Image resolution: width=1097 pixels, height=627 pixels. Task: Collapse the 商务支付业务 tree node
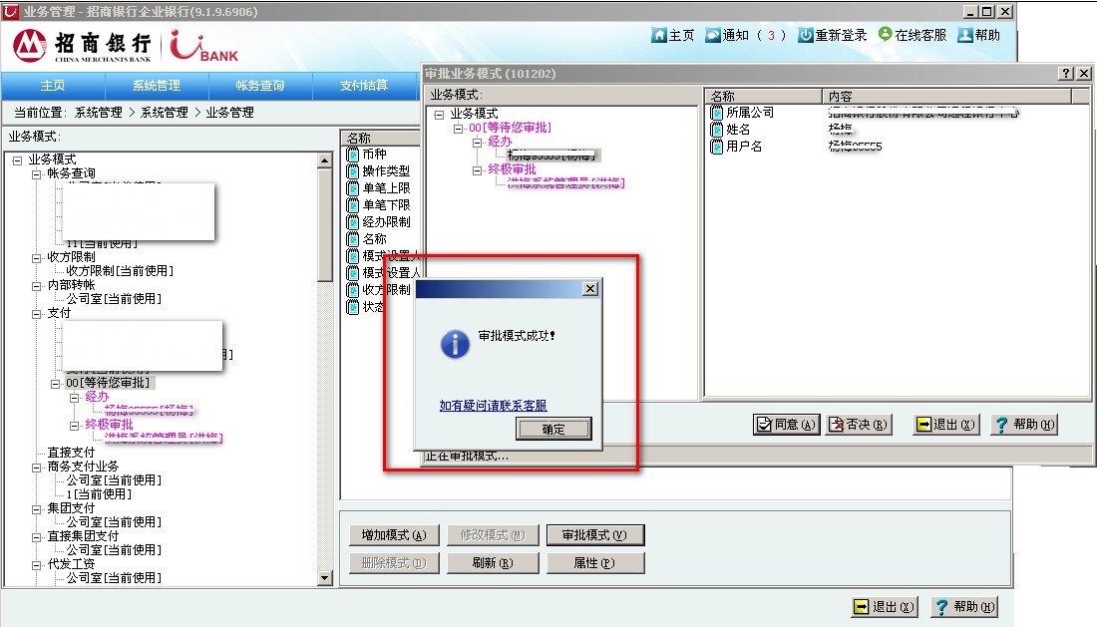pyautogui.click(x=37, y=467)
